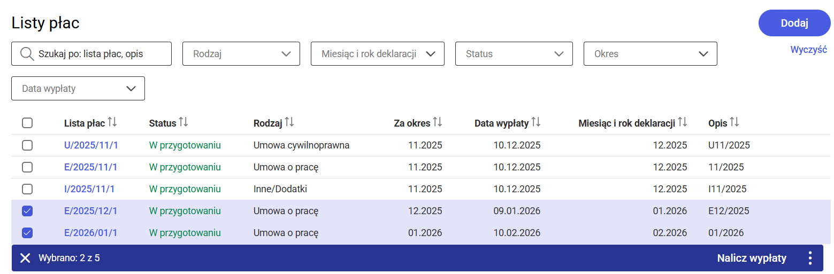Image resolution: width=834 pixels, height=274 pixels.
Task: Clear selection with the X icon
Action: click(25, 259)
